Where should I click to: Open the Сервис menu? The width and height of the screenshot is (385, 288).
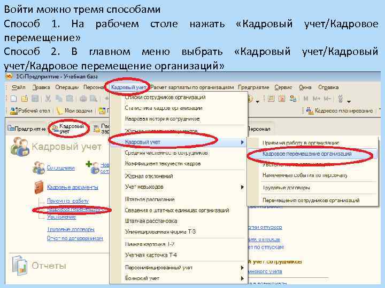[x=283, y=87]
